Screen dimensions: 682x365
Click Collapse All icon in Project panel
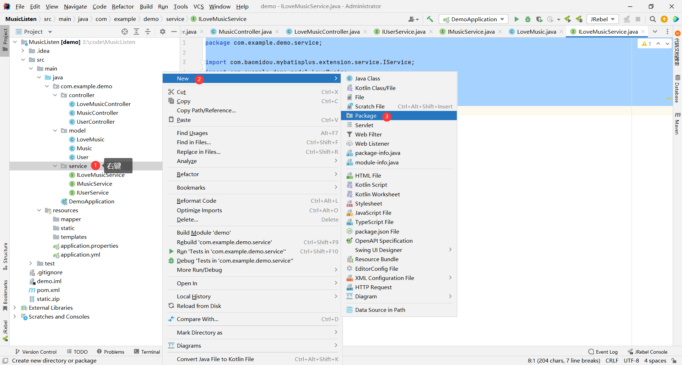148,32
